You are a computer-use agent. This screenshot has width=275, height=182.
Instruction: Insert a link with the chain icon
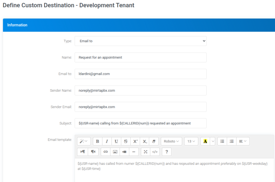106,151
